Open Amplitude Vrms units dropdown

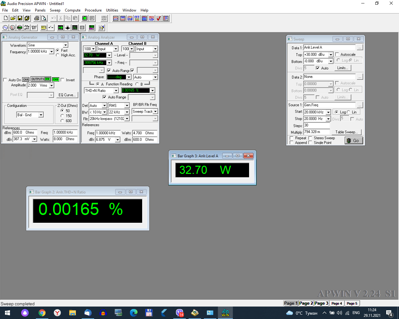52,85
